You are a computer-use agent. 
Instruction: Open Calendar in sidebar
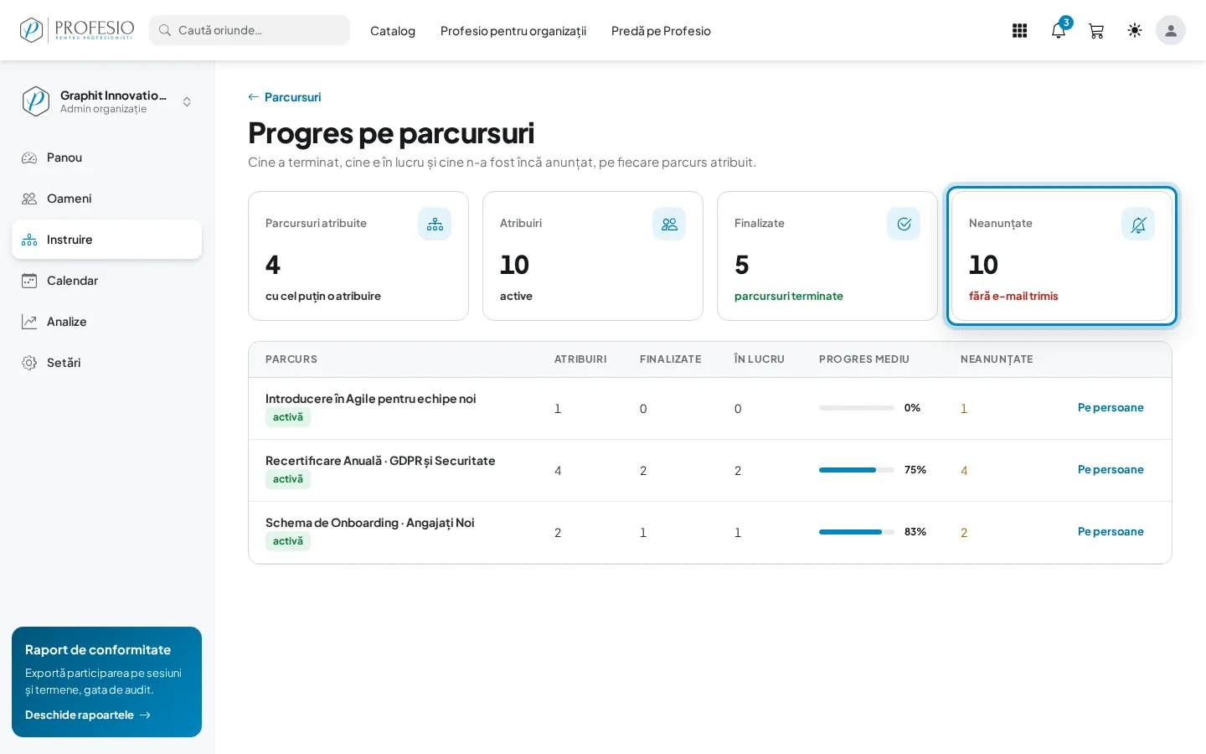(x=107, y=281)
